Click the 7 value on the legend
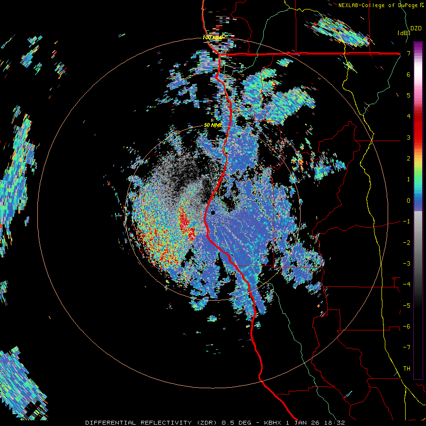The image size is (426, 426). coord(408,53)
